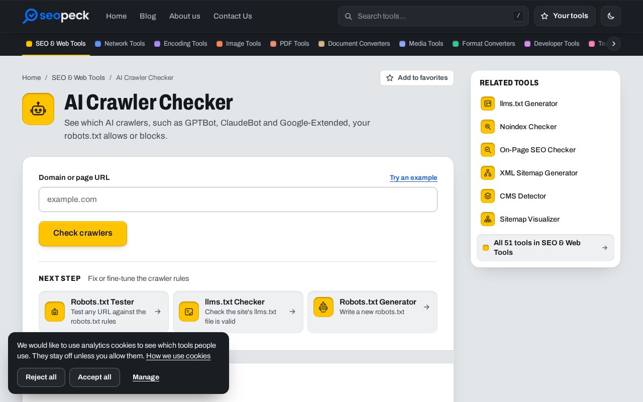643x402 pixels.
Task: Click the llms.txt Generator icon
Action: pyautogui.click(x=488, y=104)
